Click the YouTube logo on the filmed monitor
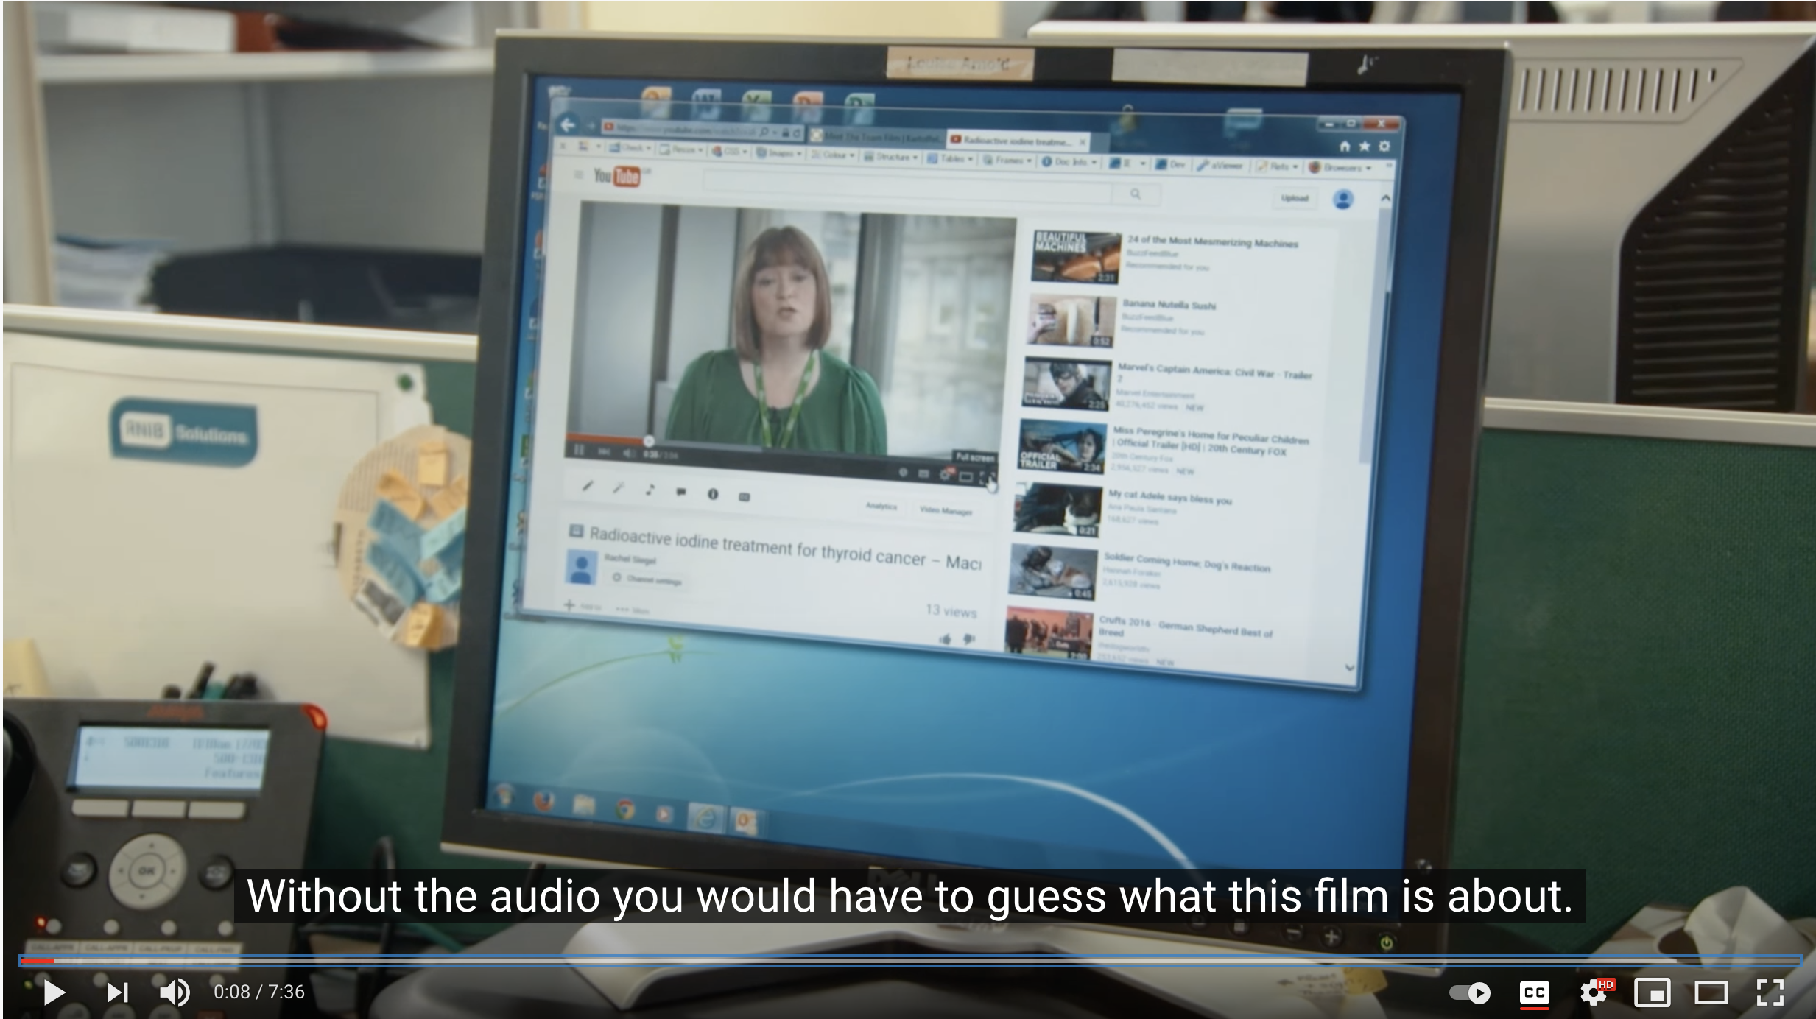1816x1019 pixels. coord(617,177)
